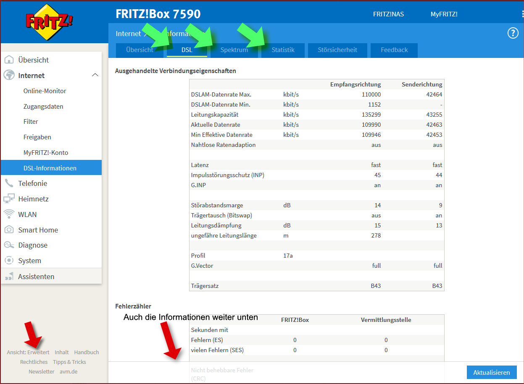Click the Internet globe icon
The width and height of the screenshot is (524, 384).
[x=9, y=76]
